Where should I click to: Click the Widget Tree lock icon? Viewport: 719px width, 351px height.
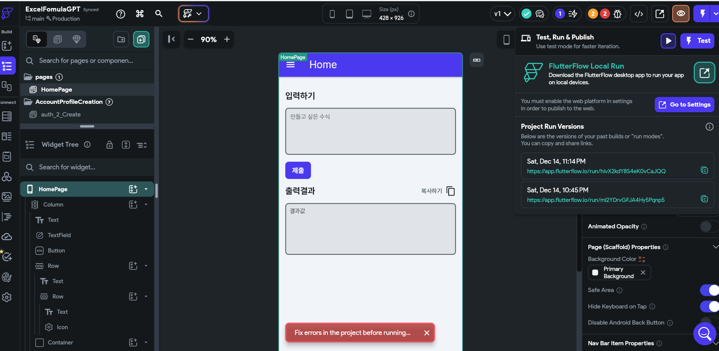pos(110,145)
